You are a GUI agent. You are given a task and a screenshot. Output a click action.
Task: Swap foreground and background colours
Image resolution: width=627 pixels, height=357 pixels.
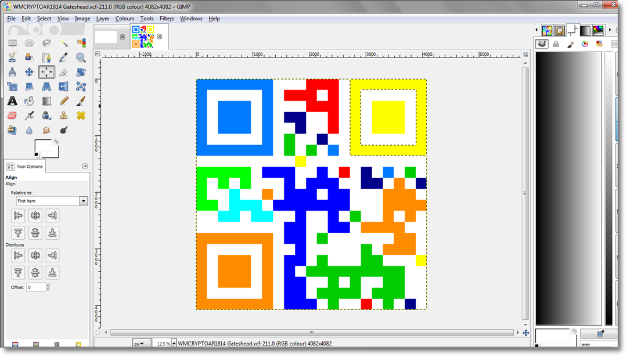pyautogui.click(x=56, y=142)
